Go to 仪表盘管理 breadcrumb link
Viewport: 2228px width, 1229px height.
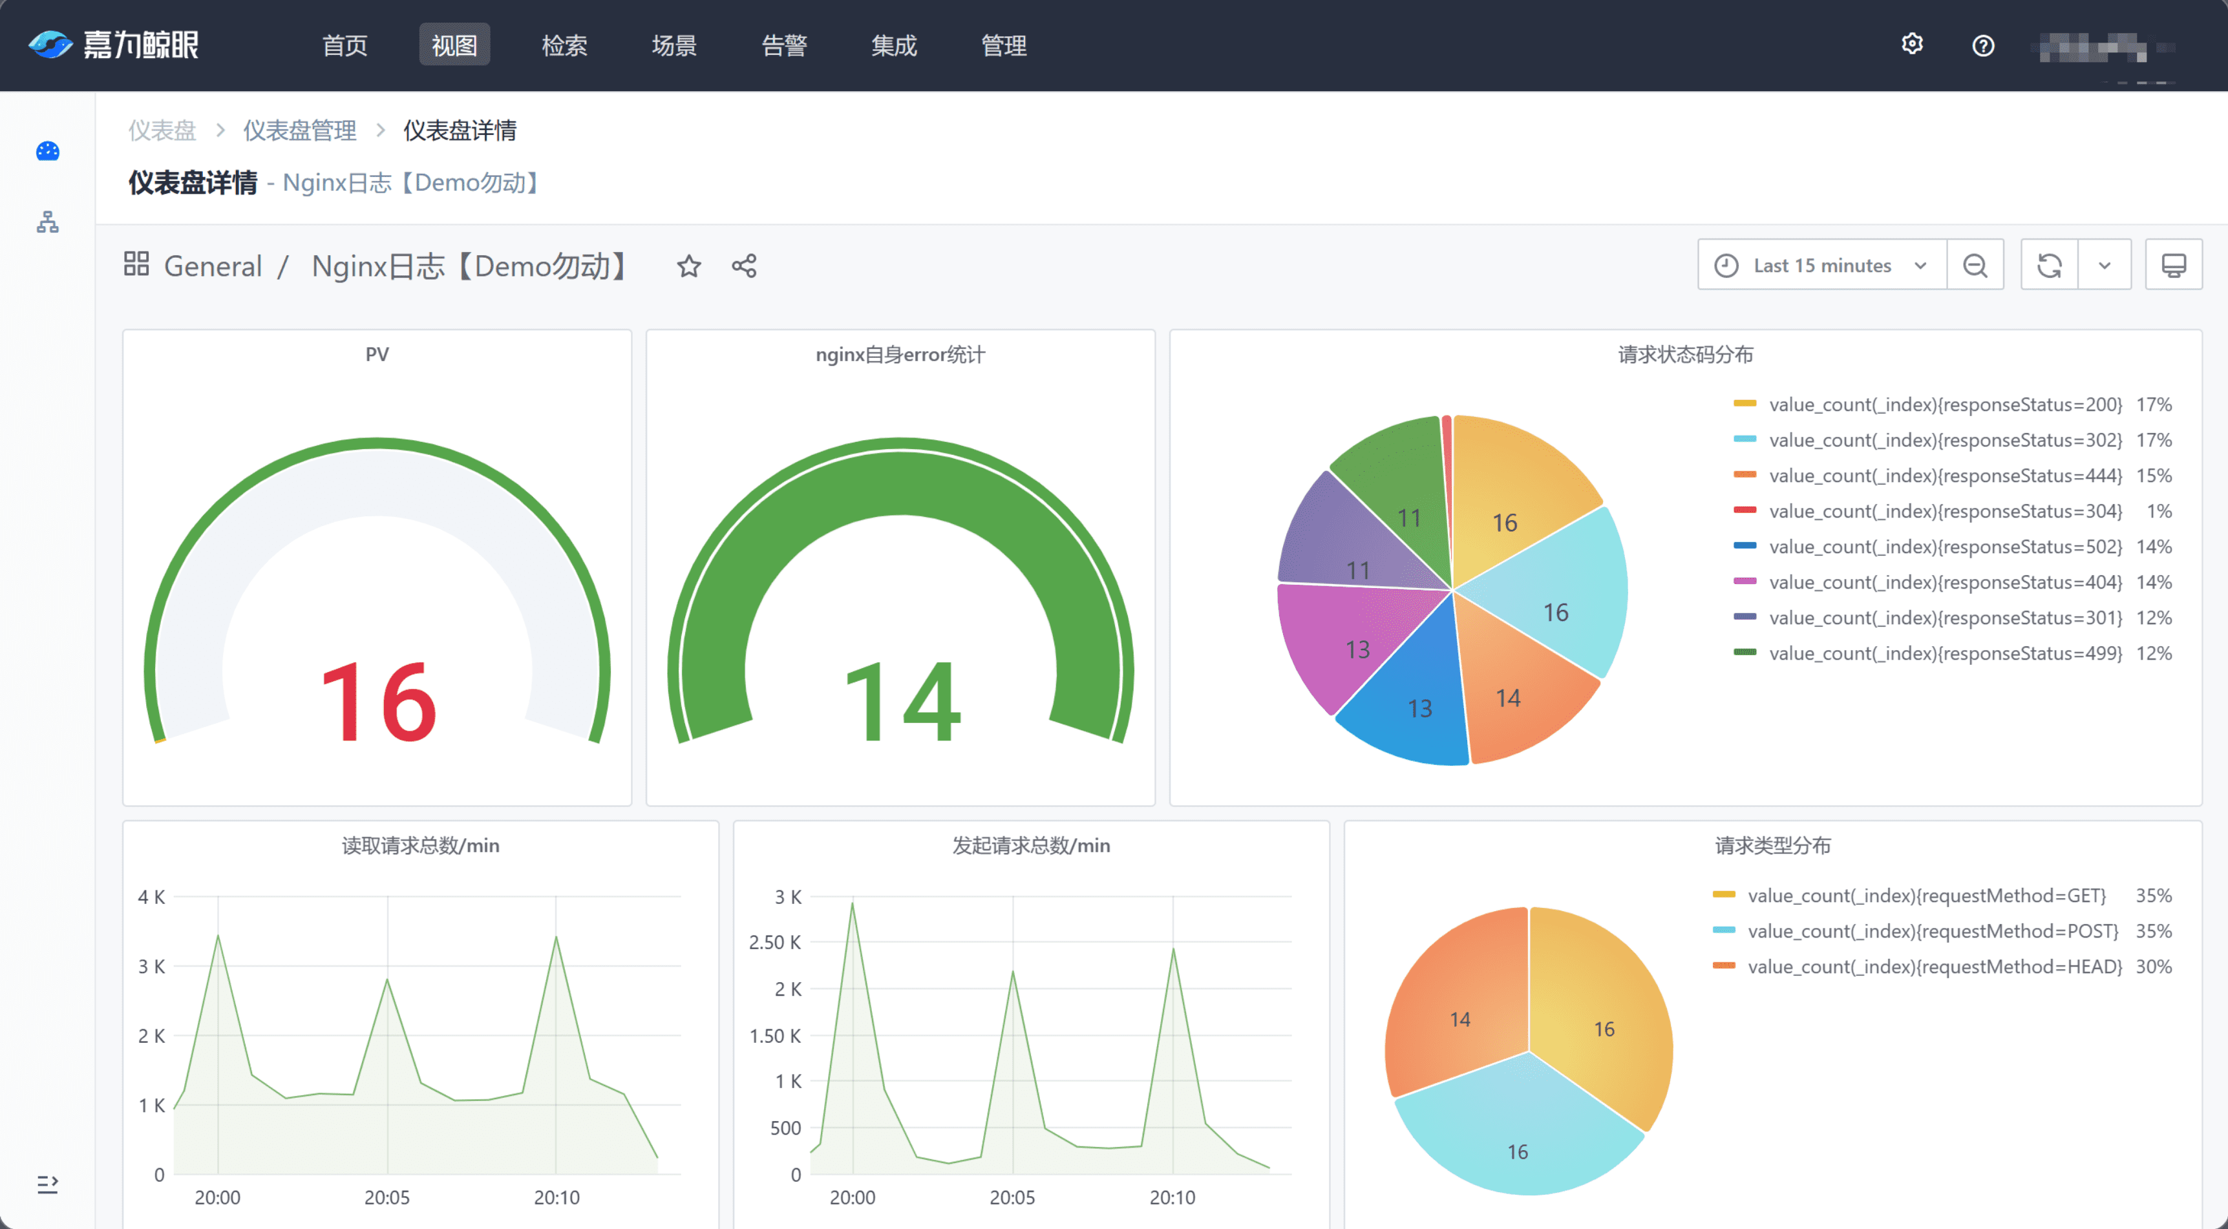pos(299,131)
